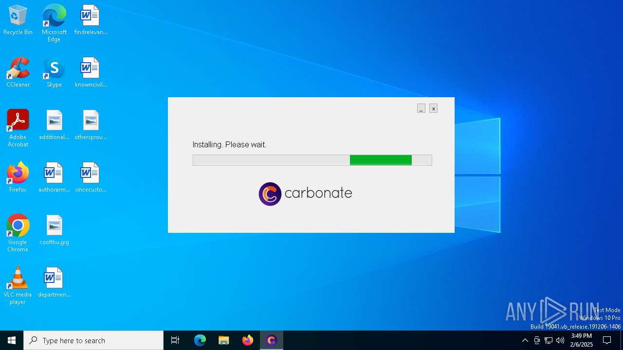Select the departmen... Word document
The width and height of the screenshot is (623, 350).
[x=54, y=282]
